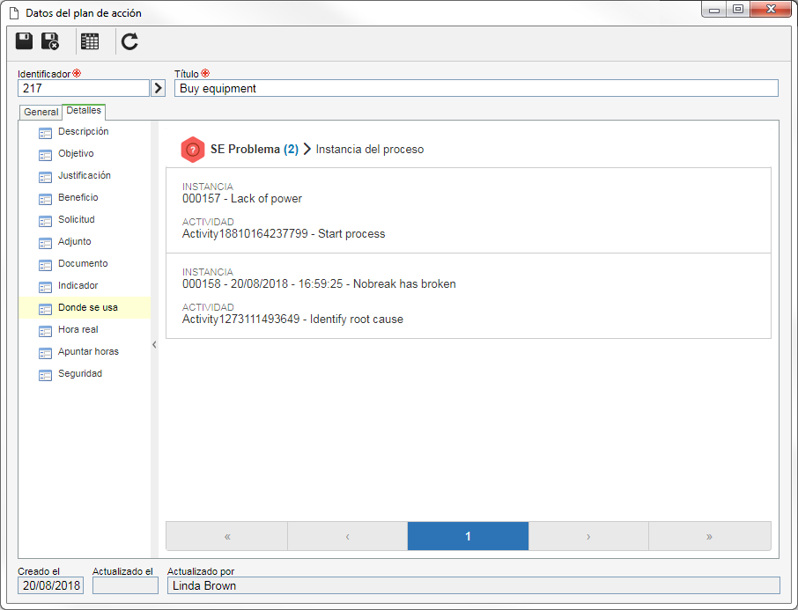The width and height of the screenshot is (798, 610).
Task: Click instance 000157 - Lack of power
Action: 242,198
